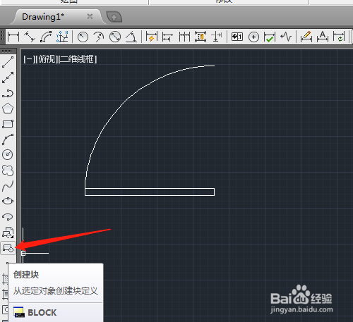Select the Revision Cloud tool
The height and width of the screenshot is (322, 353).
click(8, 171)
